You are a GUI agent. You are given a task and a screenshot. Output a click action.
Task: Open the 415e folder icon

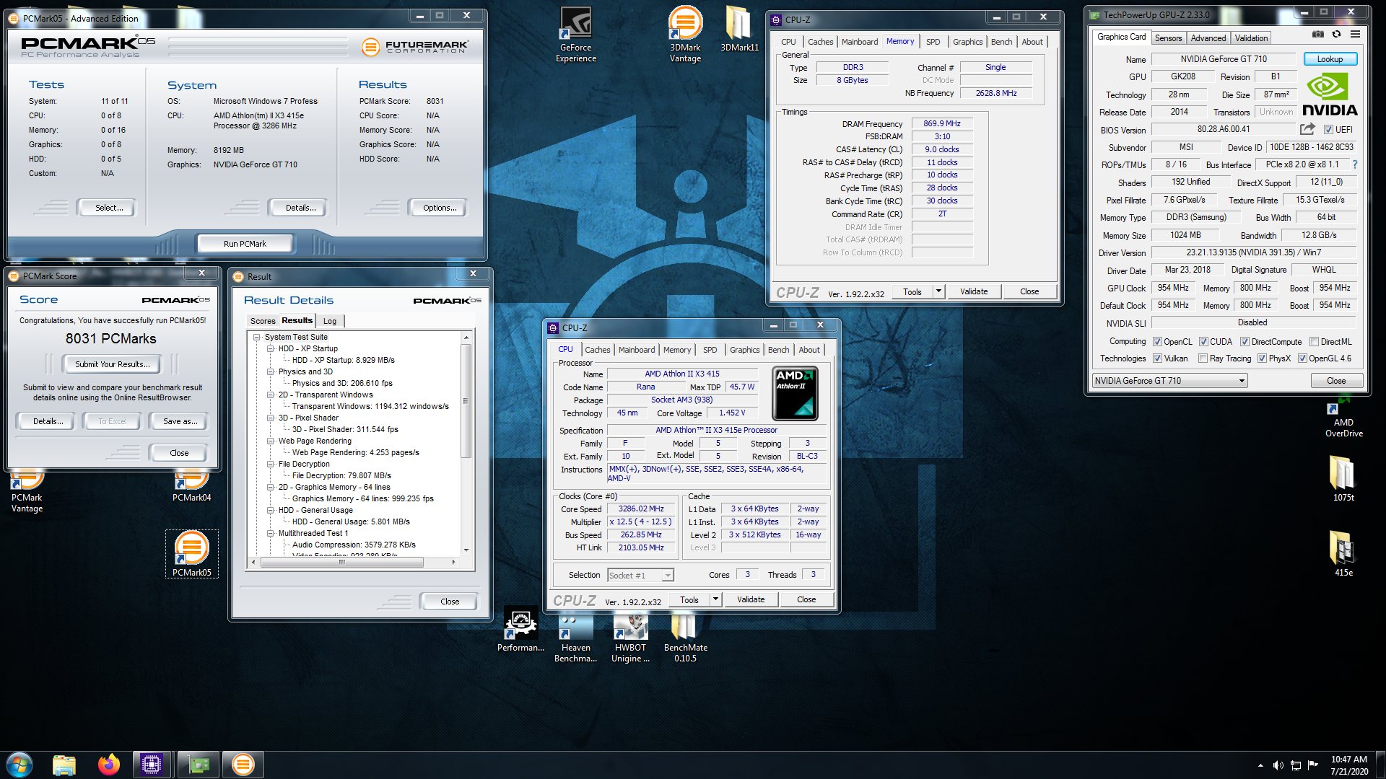[x=1343, y=554]
